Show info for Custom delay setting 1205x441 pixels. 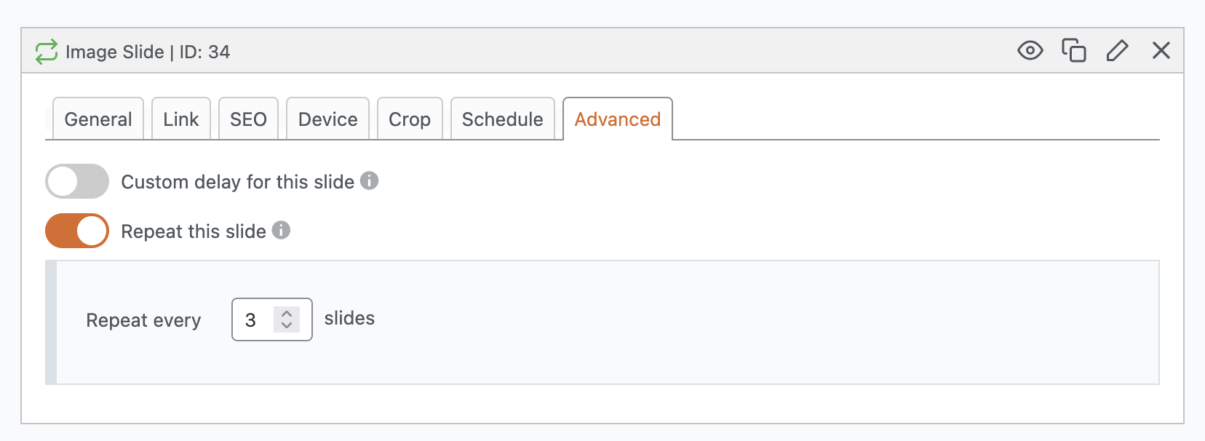(370, 180)
